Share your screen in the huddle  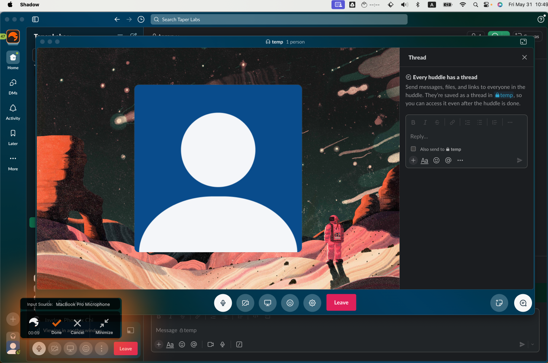pyautogui.click(x=267, y=303)
